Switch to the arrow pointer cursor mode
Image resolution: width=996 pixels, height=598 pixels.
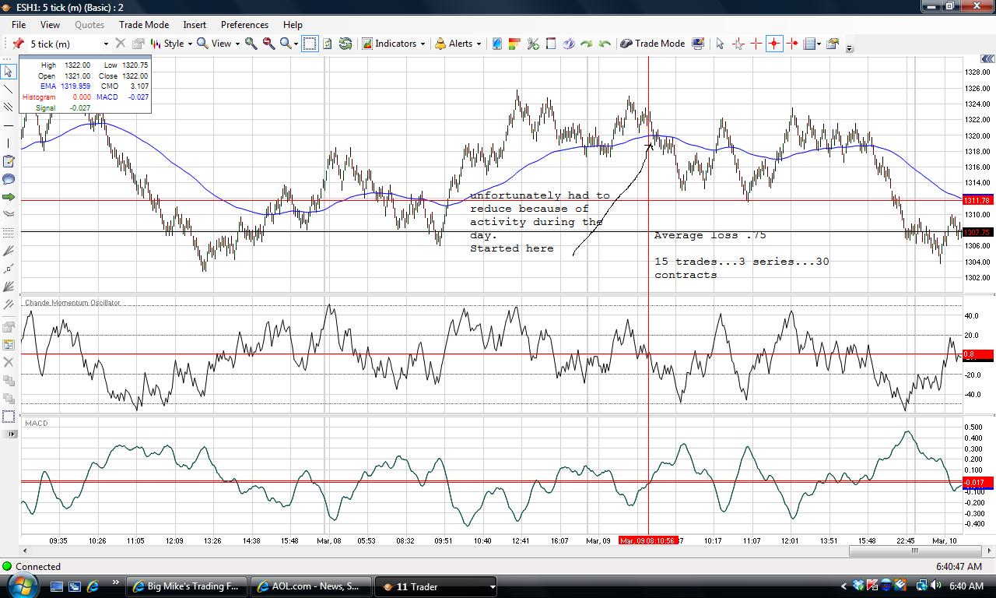[x=720, y=44]
